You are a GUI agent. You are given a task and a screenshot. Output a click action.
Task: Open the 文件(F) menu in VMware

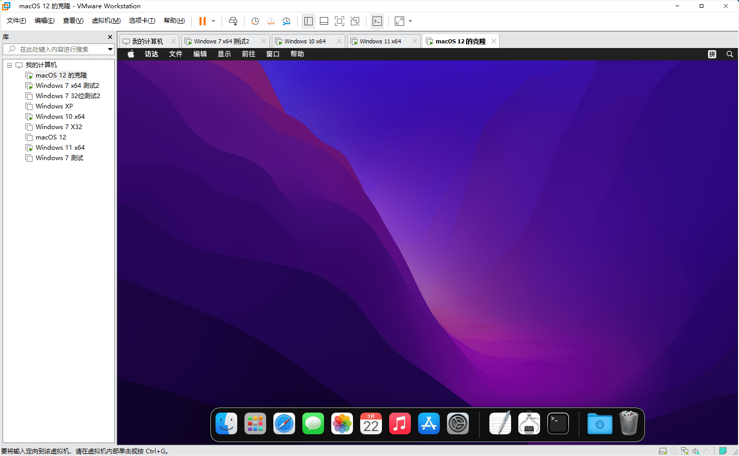tap(17, 21)
